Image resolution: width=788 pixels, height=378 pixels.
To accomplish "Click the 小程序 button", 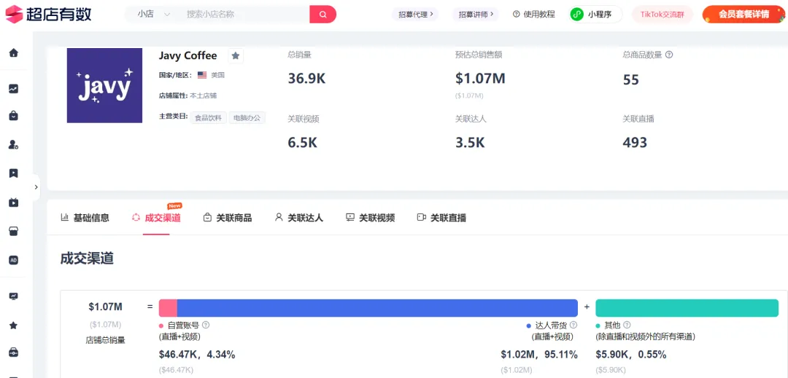I will 595,14.
